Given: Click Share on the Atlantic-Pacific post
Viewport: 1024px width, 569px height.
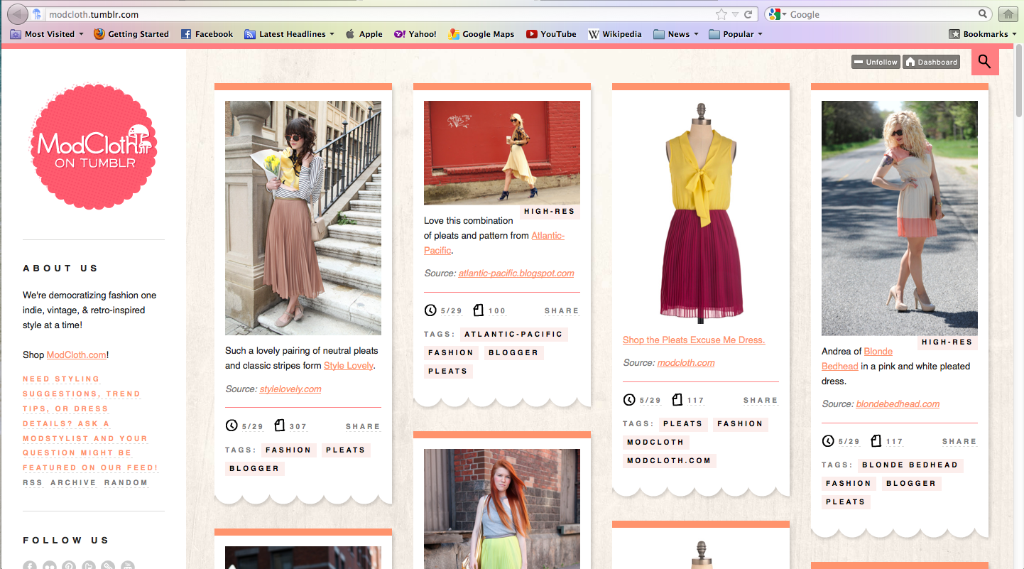Looking at the screenshot, I should [562, 311].
